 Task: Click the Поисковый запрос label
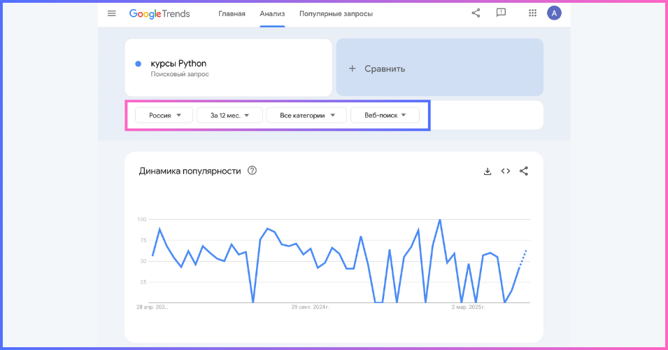click(180, 74)
